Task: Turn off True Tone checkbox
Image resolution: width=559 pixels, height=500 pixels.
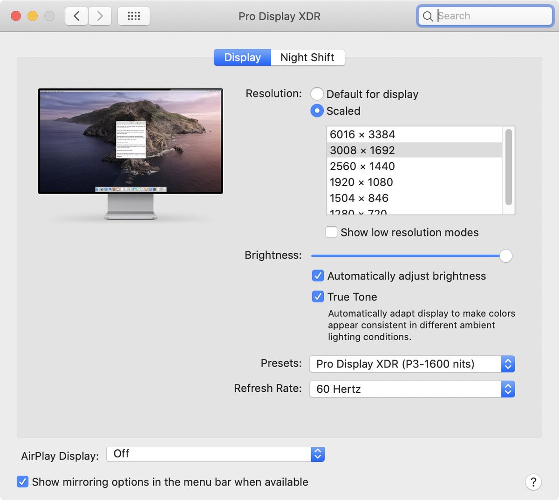Action: (318, 297)
